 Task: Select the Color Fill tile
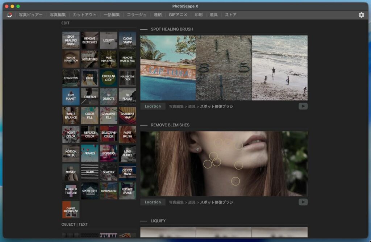[90, 116]
